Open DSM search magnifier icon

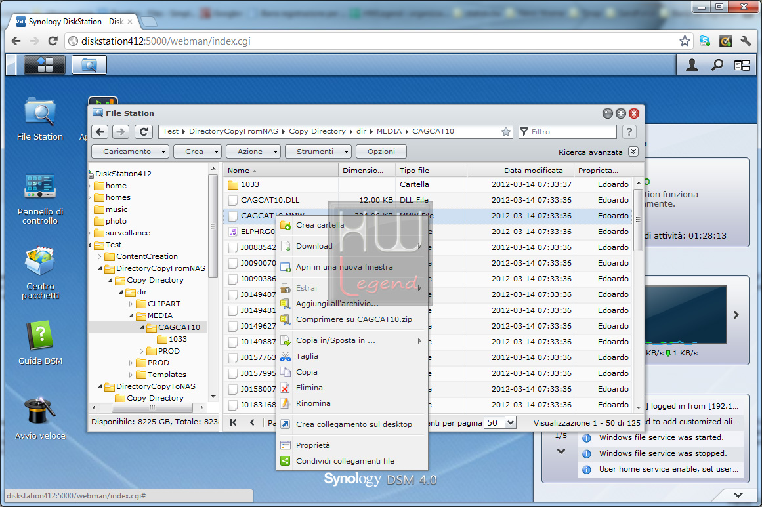(717, 64)
